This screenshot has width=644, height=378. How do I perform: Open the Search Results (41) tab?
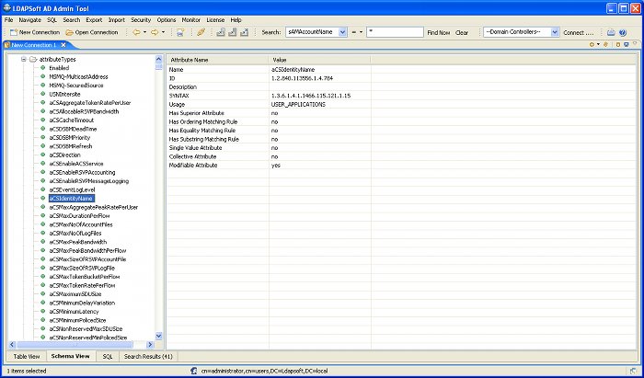pos(148,355)
